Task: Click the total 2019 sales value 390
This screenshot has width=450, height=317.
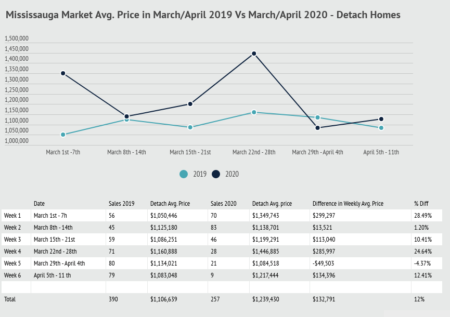Action: pyautogui.click(x=113, y=299)
